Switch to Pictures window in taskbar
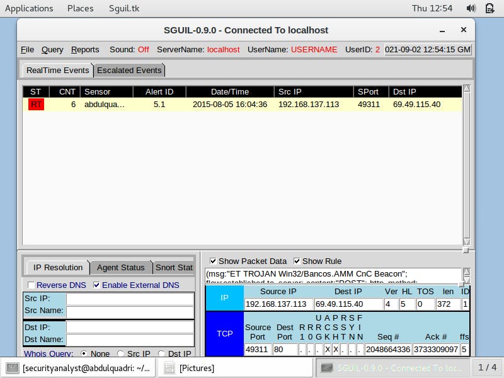 236,368
